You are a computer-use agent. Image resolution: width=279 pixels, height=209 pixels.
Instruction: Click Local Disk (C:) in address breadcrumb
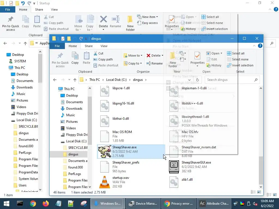point(116,80)
